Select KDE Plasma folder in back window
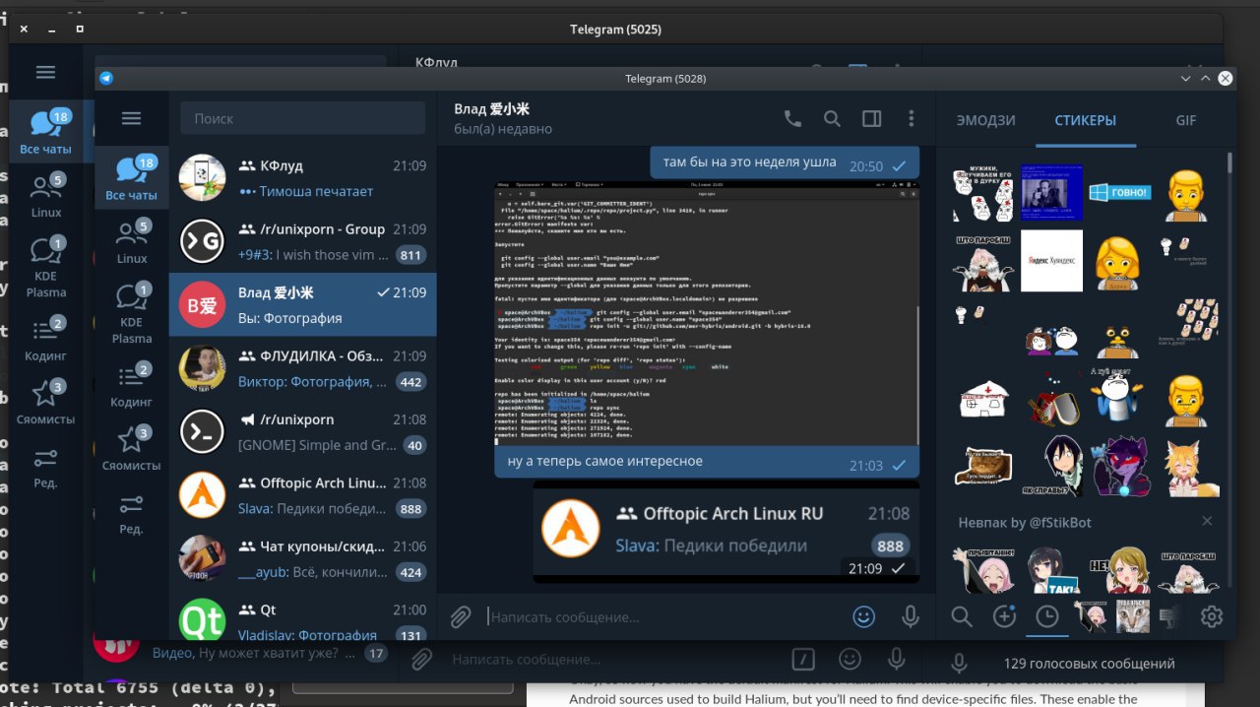This screenshot has height=707, width=1260. 45,266
